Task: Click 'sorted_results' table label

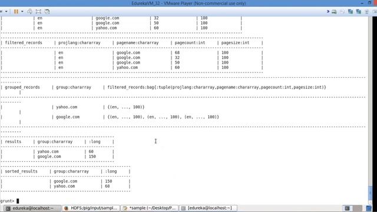Action: click(x=21, y=171)
